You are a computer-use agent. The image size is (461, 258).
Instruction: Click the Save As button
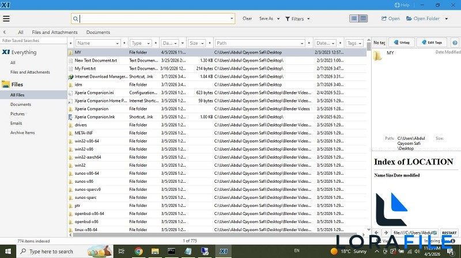click(266, 18)
